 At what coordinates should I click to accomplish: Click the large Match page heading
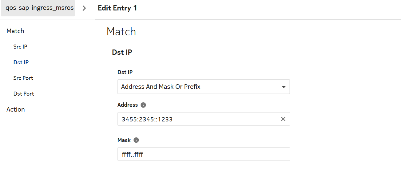[121, 32]
